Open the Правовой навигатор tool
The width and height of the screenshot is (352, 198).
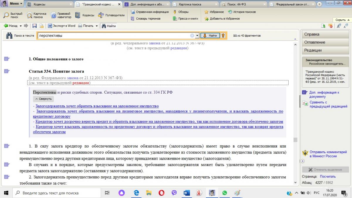(60, 15)
